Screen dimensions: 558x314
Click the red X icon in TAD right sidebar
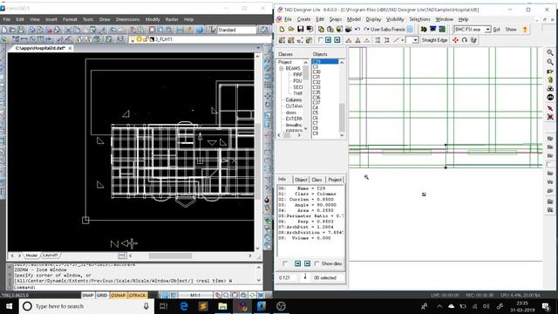click(x=550, y=117)
